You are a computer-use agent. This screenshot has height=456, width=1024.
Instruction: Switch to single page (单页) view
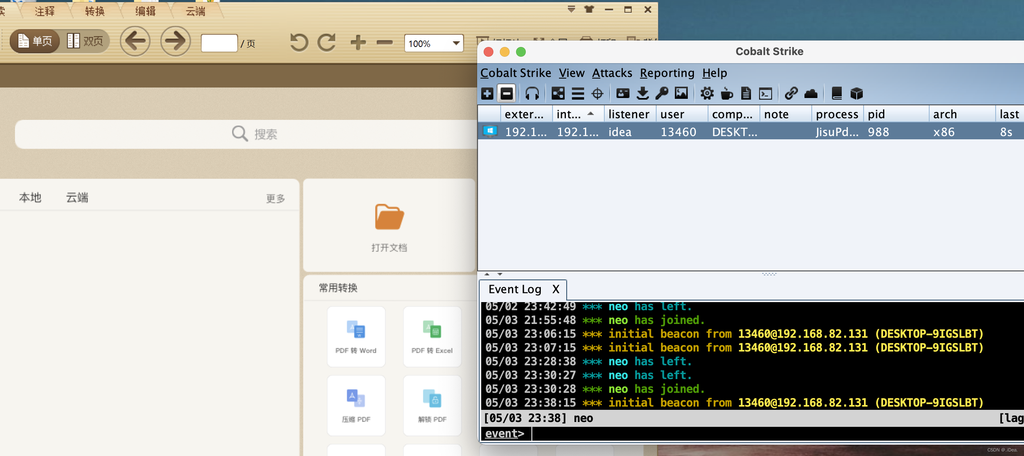pyautogui.click(x=35, y=41)
